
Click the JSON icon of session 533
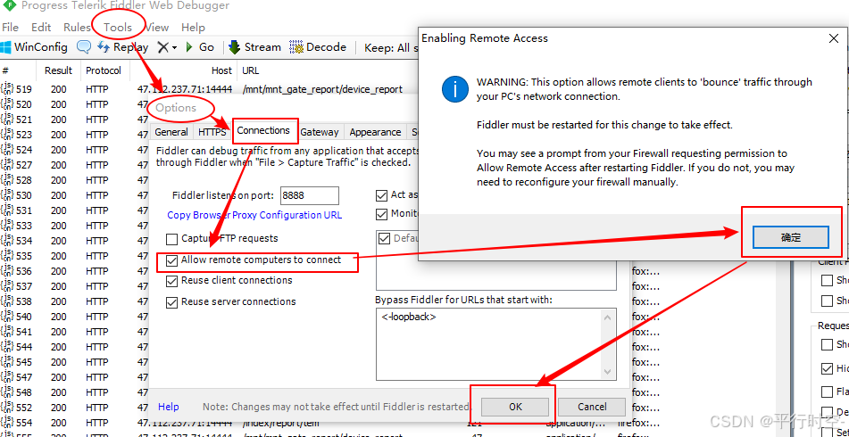(7, 226)
